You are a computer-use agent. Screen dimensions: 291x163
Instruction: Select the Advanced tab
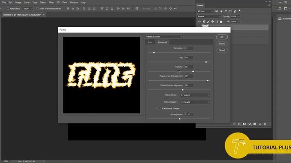pyautogui.click(x=162, y=42)
